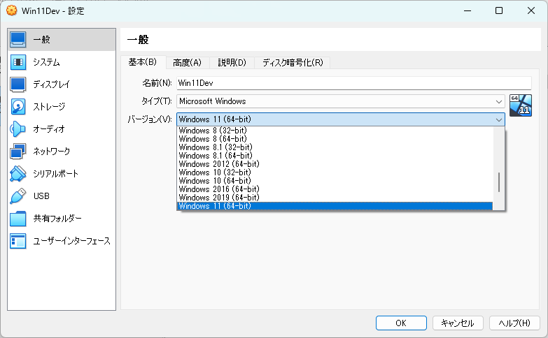This screenshot has width=548, height=338.
Task: Select Windows 8.1 (64-bit) from list
Action: (x=335, y=156)
